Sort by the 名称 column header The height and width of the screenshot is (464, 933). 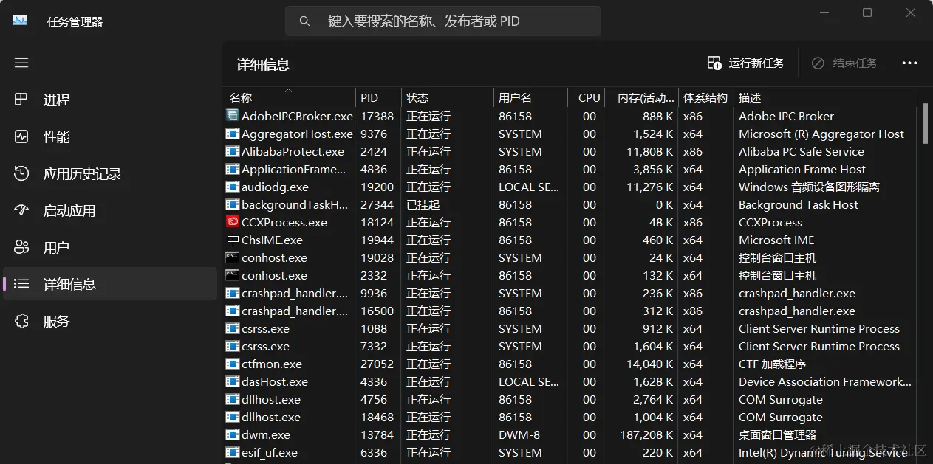coord(289,97)
